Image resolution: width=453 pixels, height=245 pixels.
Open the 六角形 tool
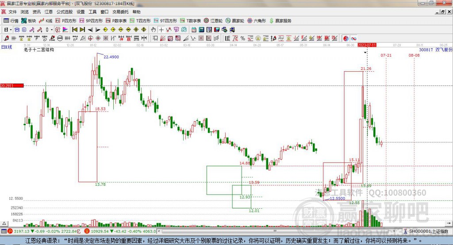[x=257, y=21]
